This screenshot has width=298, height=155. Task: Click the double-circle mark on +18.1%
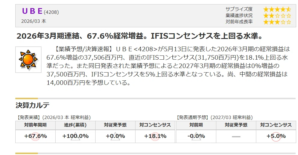[x=155, y=136]
